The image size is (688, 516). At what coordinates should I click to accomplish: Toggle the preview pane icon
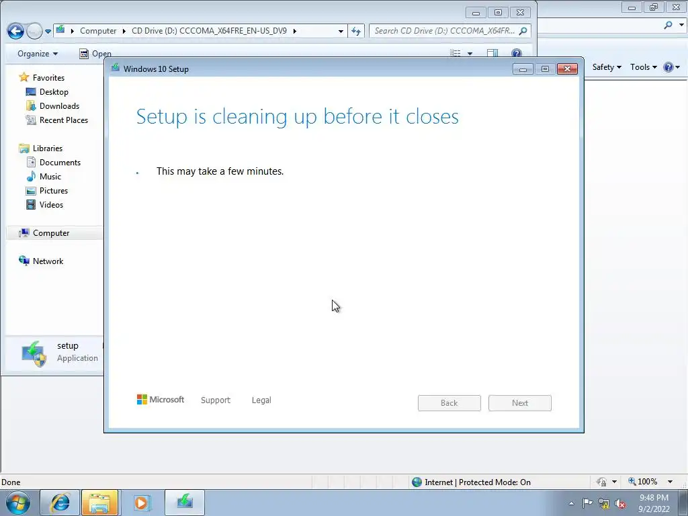tap(492, 53)
